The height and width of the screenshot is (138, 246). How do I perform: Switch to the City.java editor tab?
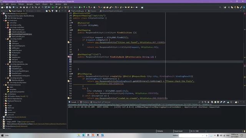[93, 11]
